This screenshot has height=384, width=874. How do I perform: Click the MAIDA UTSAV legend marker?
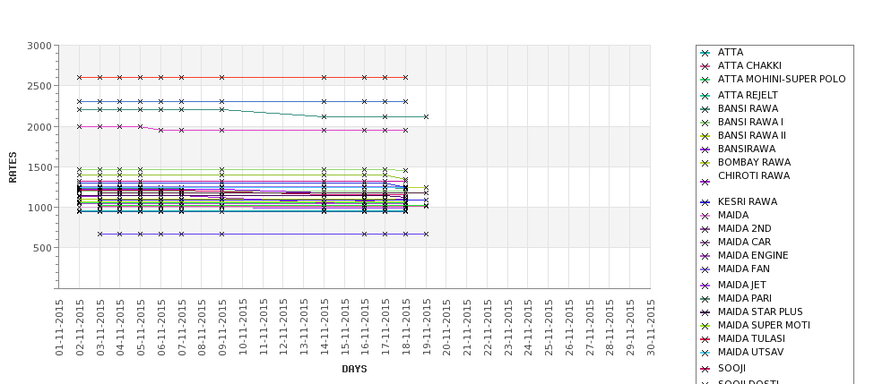tap(705, 354)
